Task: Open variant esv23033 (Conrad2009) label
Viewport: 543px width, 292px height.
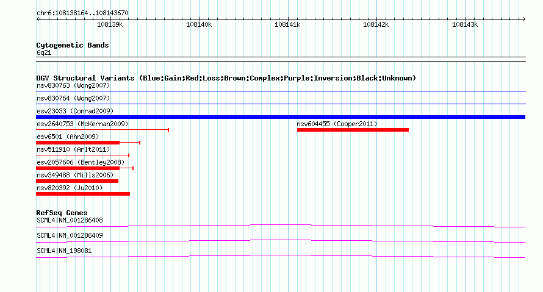Action: tap(75, 111)
